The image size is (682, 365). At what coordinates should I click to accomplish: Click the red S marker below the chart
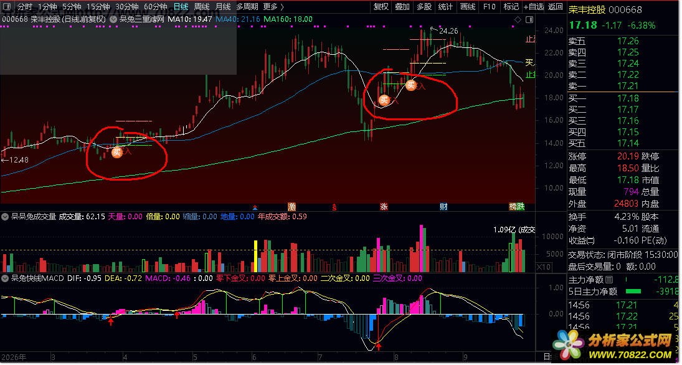(x=334, y=207)
